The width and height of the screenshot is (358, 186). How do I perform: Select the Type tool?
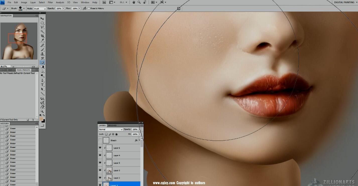tap(42, 85)
